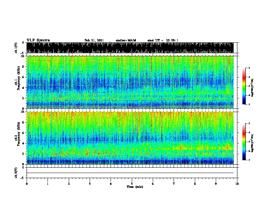Click the "4" time axis tick label

click(x=111, y=184)
